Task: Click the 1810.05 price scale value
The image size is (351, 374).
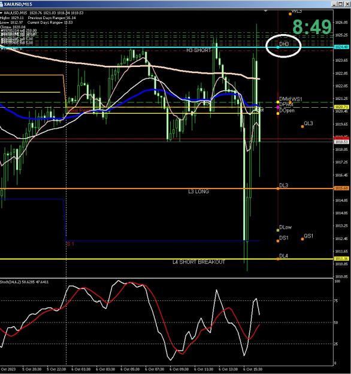Action: click(x=341, y=276)
